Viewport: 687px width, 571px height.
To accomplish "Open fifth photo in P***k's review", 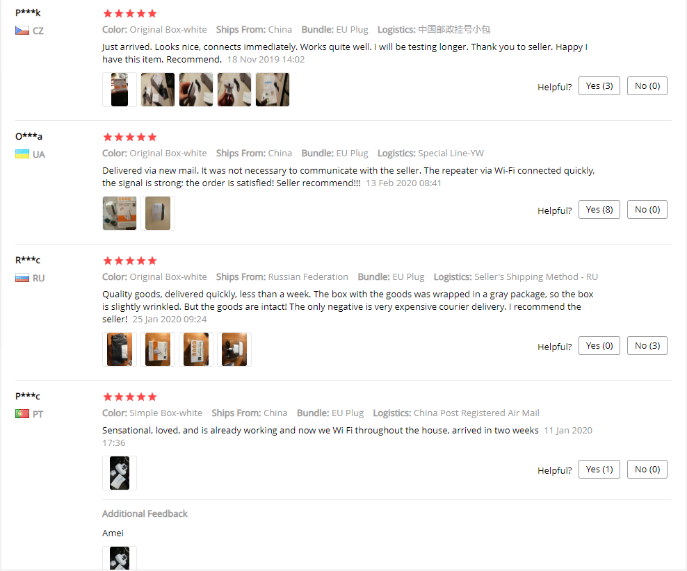I will tap(273, 90).
